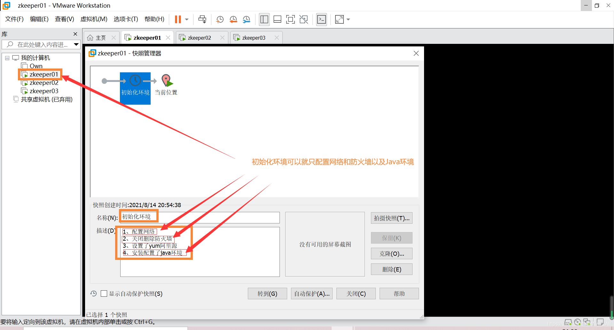Click the 关闭(C) button

(356, 294)
